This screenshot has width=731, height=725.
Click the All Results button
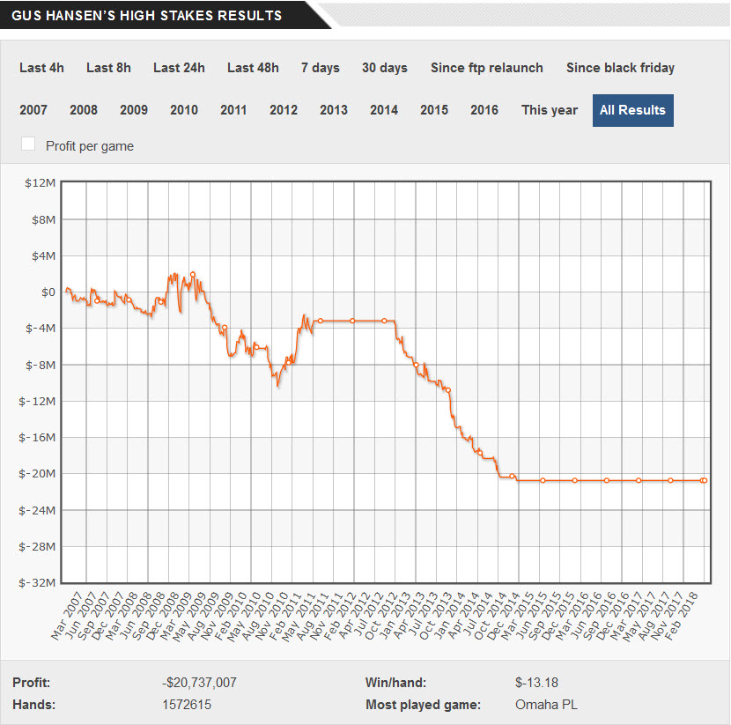633,110
